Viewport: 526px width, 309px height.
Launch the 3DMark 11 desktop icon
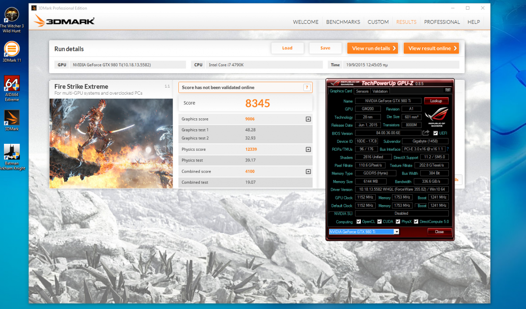click(x=12, y=52)
